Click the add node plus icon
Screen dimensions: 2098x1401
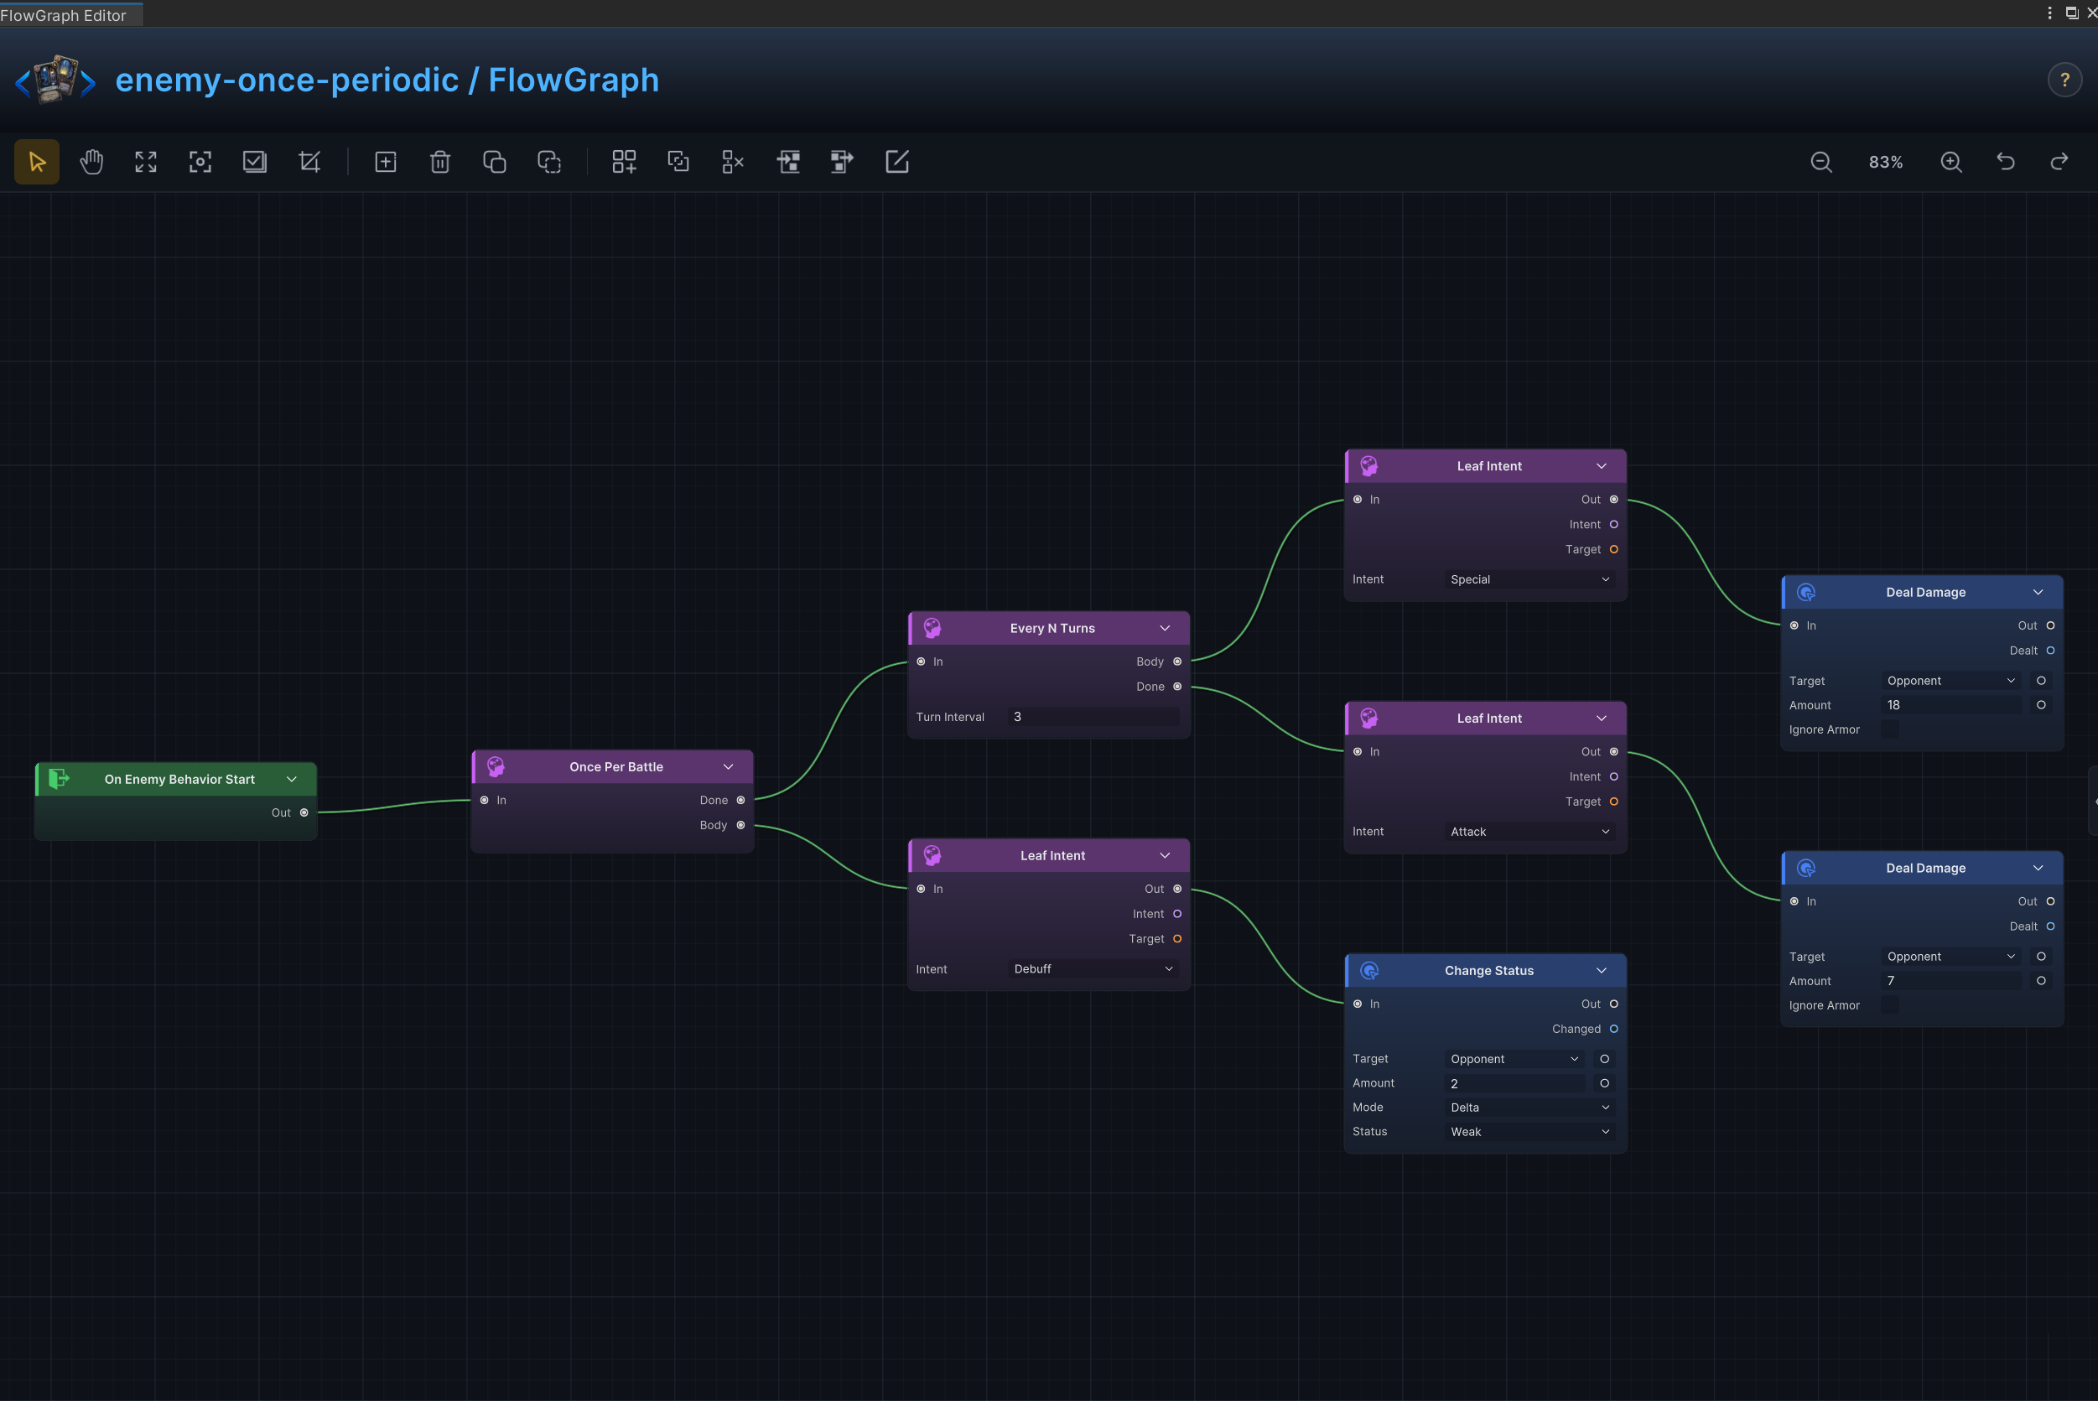(385, 162)
